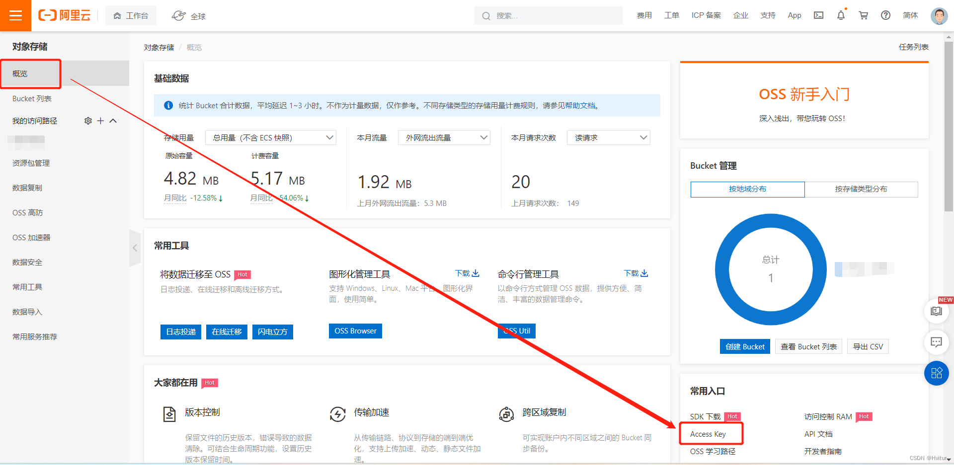Open the user avatar menu
The height and width of the screenshot is (465, 954).
click(939, 15)
